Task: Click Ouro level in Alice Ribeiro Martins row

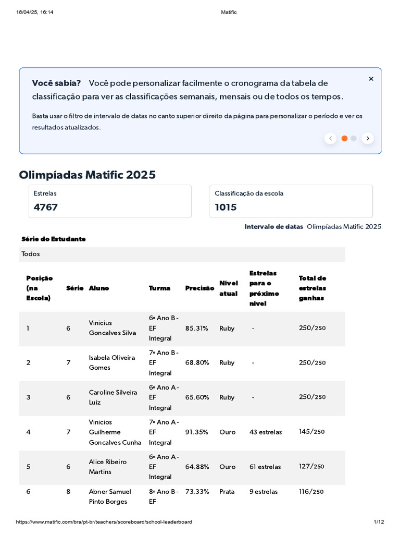Action: [x=227, y=467]
